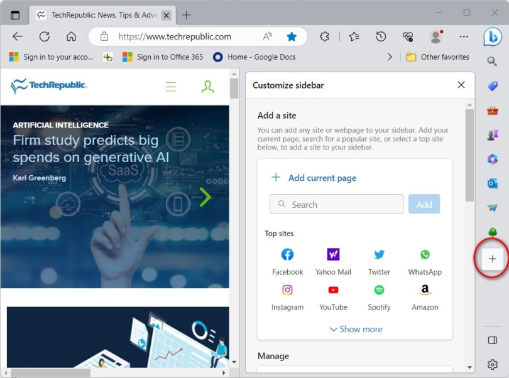Add Facebook from Top sites

coord(287,261)
